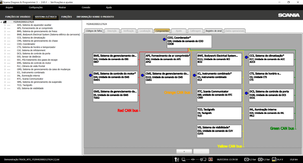Click the Scania Diagnos app icon in title bar

[2, 2]
